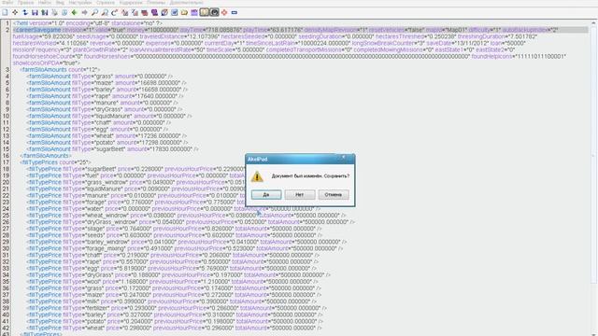The width and height of the screenshot is (598, 336).
Task: Click the fillTypePrice line for "forage_mixing"
Action: point(185,248)
